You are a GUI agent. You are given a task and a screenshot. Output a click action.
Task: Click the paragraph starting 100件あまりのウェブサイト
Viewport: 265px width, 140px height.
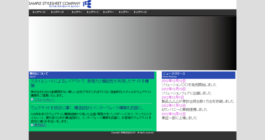pyautogui.click(x=91, y=118)
